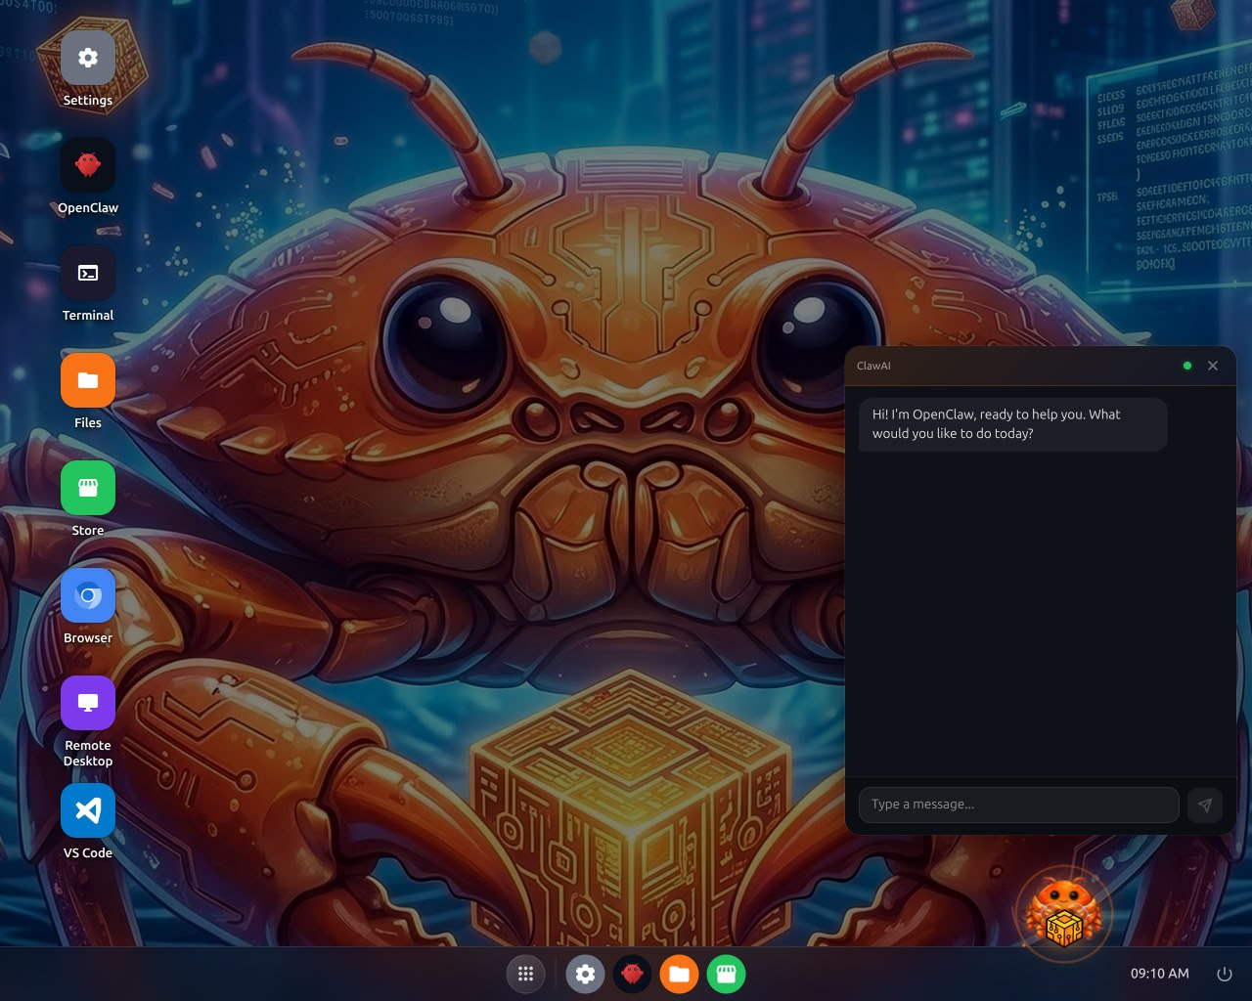Open Settings from the dock

point(88,58)
